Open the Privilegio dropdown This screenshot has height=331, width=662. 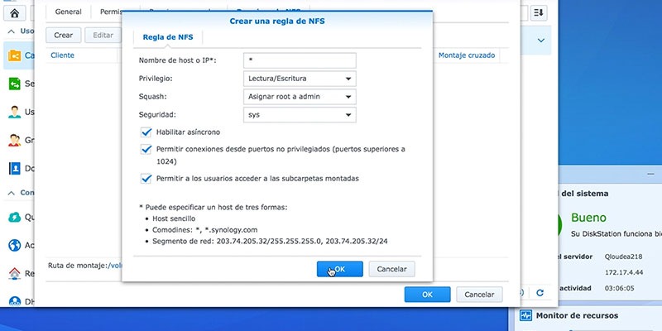pyautogui.click(x=300, y=79)
